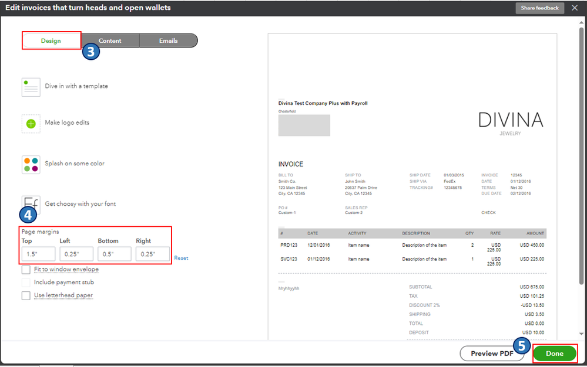The height and width of the screenshot is (367, 587).
Task: Click the DIVINA Jewelry logo in preview
Action: click(511, 124)
